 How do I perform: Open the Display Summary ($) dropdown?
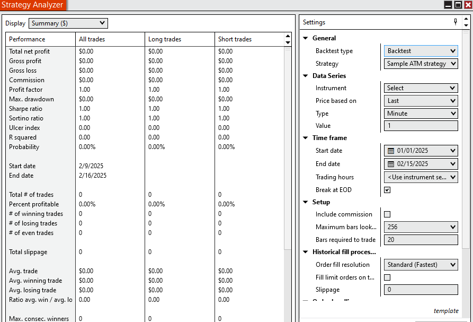(x=68, y=23)
